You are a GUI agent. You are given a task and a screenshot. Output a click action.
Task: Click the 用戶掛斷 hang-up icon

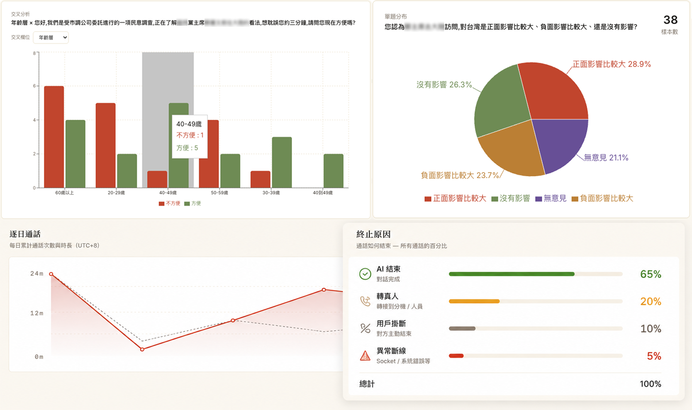(x=365, y=329)
